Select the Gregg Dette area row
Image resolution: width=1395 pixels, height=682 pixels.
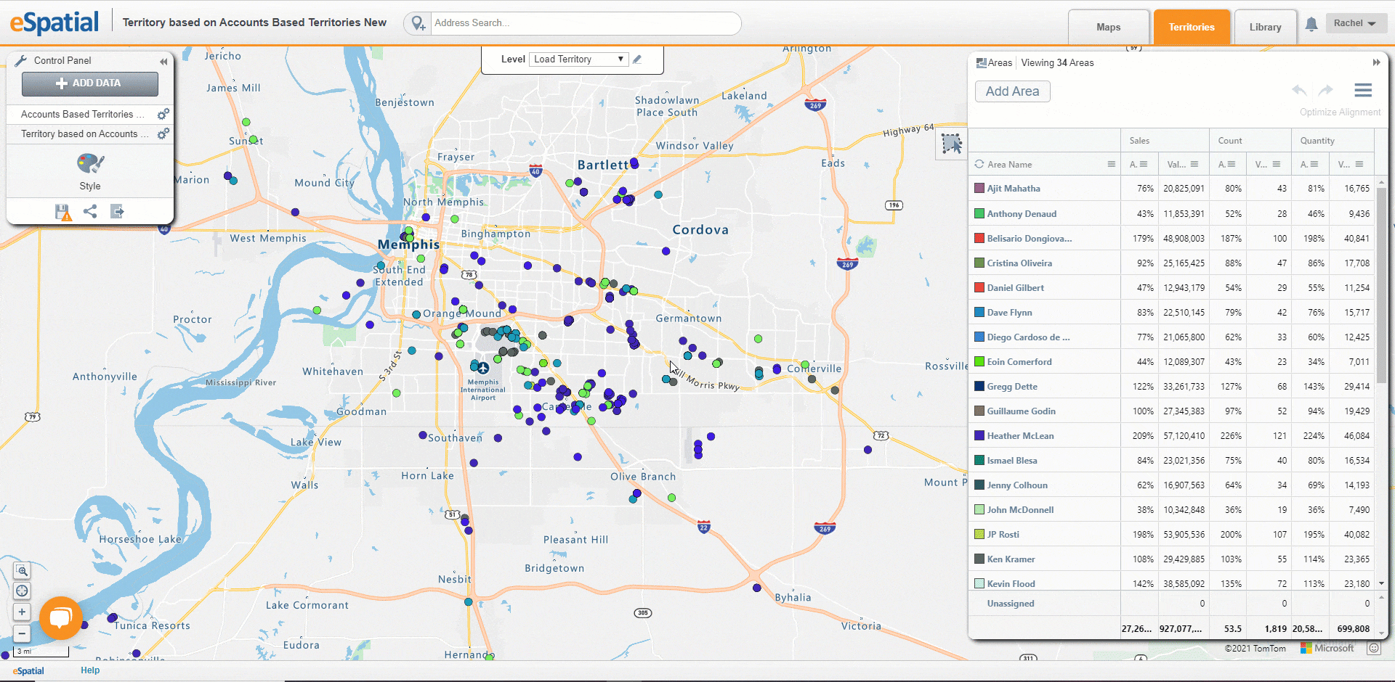click(x=1172, y=386)
